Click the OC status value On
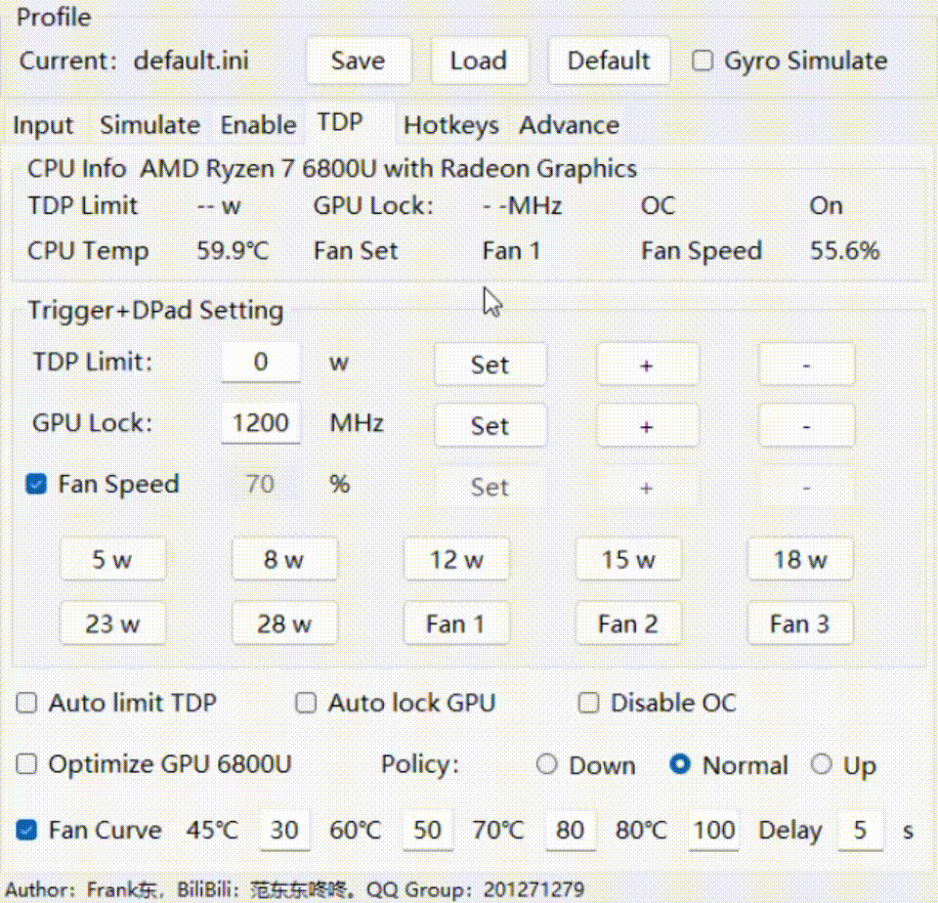938x903 pixels. (827, 206)
